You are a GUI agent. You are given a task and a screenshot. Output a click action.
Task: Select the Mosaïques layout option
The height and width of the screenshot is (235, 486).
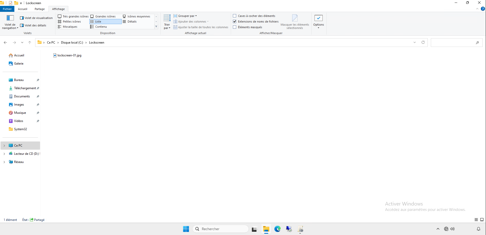[70, 27]
